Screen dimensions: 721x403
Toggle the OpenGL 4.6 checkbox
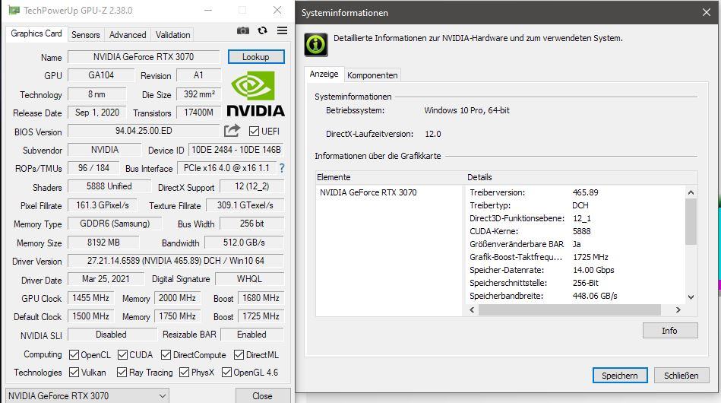tap(226, 372)
